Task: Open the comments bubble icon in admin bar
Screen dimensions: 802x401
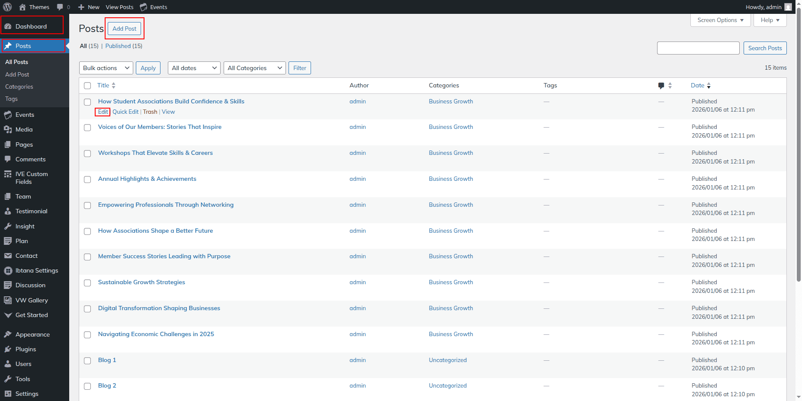Action: [60, 7]
